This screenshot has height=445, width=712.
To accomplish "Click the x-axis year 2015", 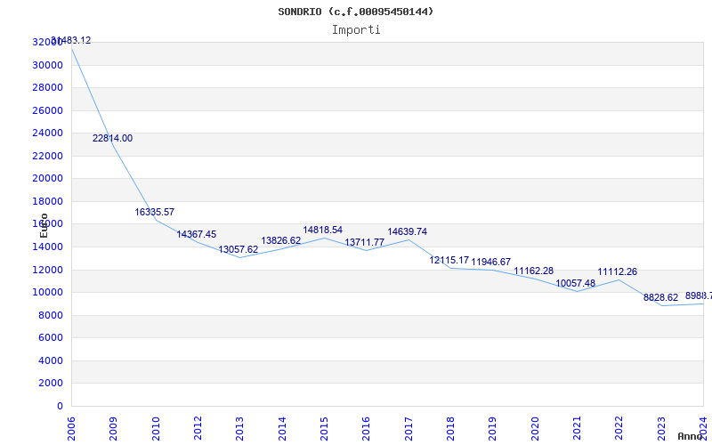I will [324, 429].
